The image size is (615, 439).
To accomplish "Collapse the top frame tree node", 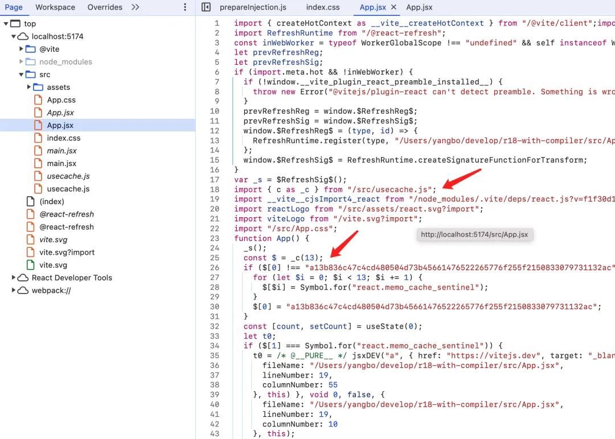I will (6, 23).
